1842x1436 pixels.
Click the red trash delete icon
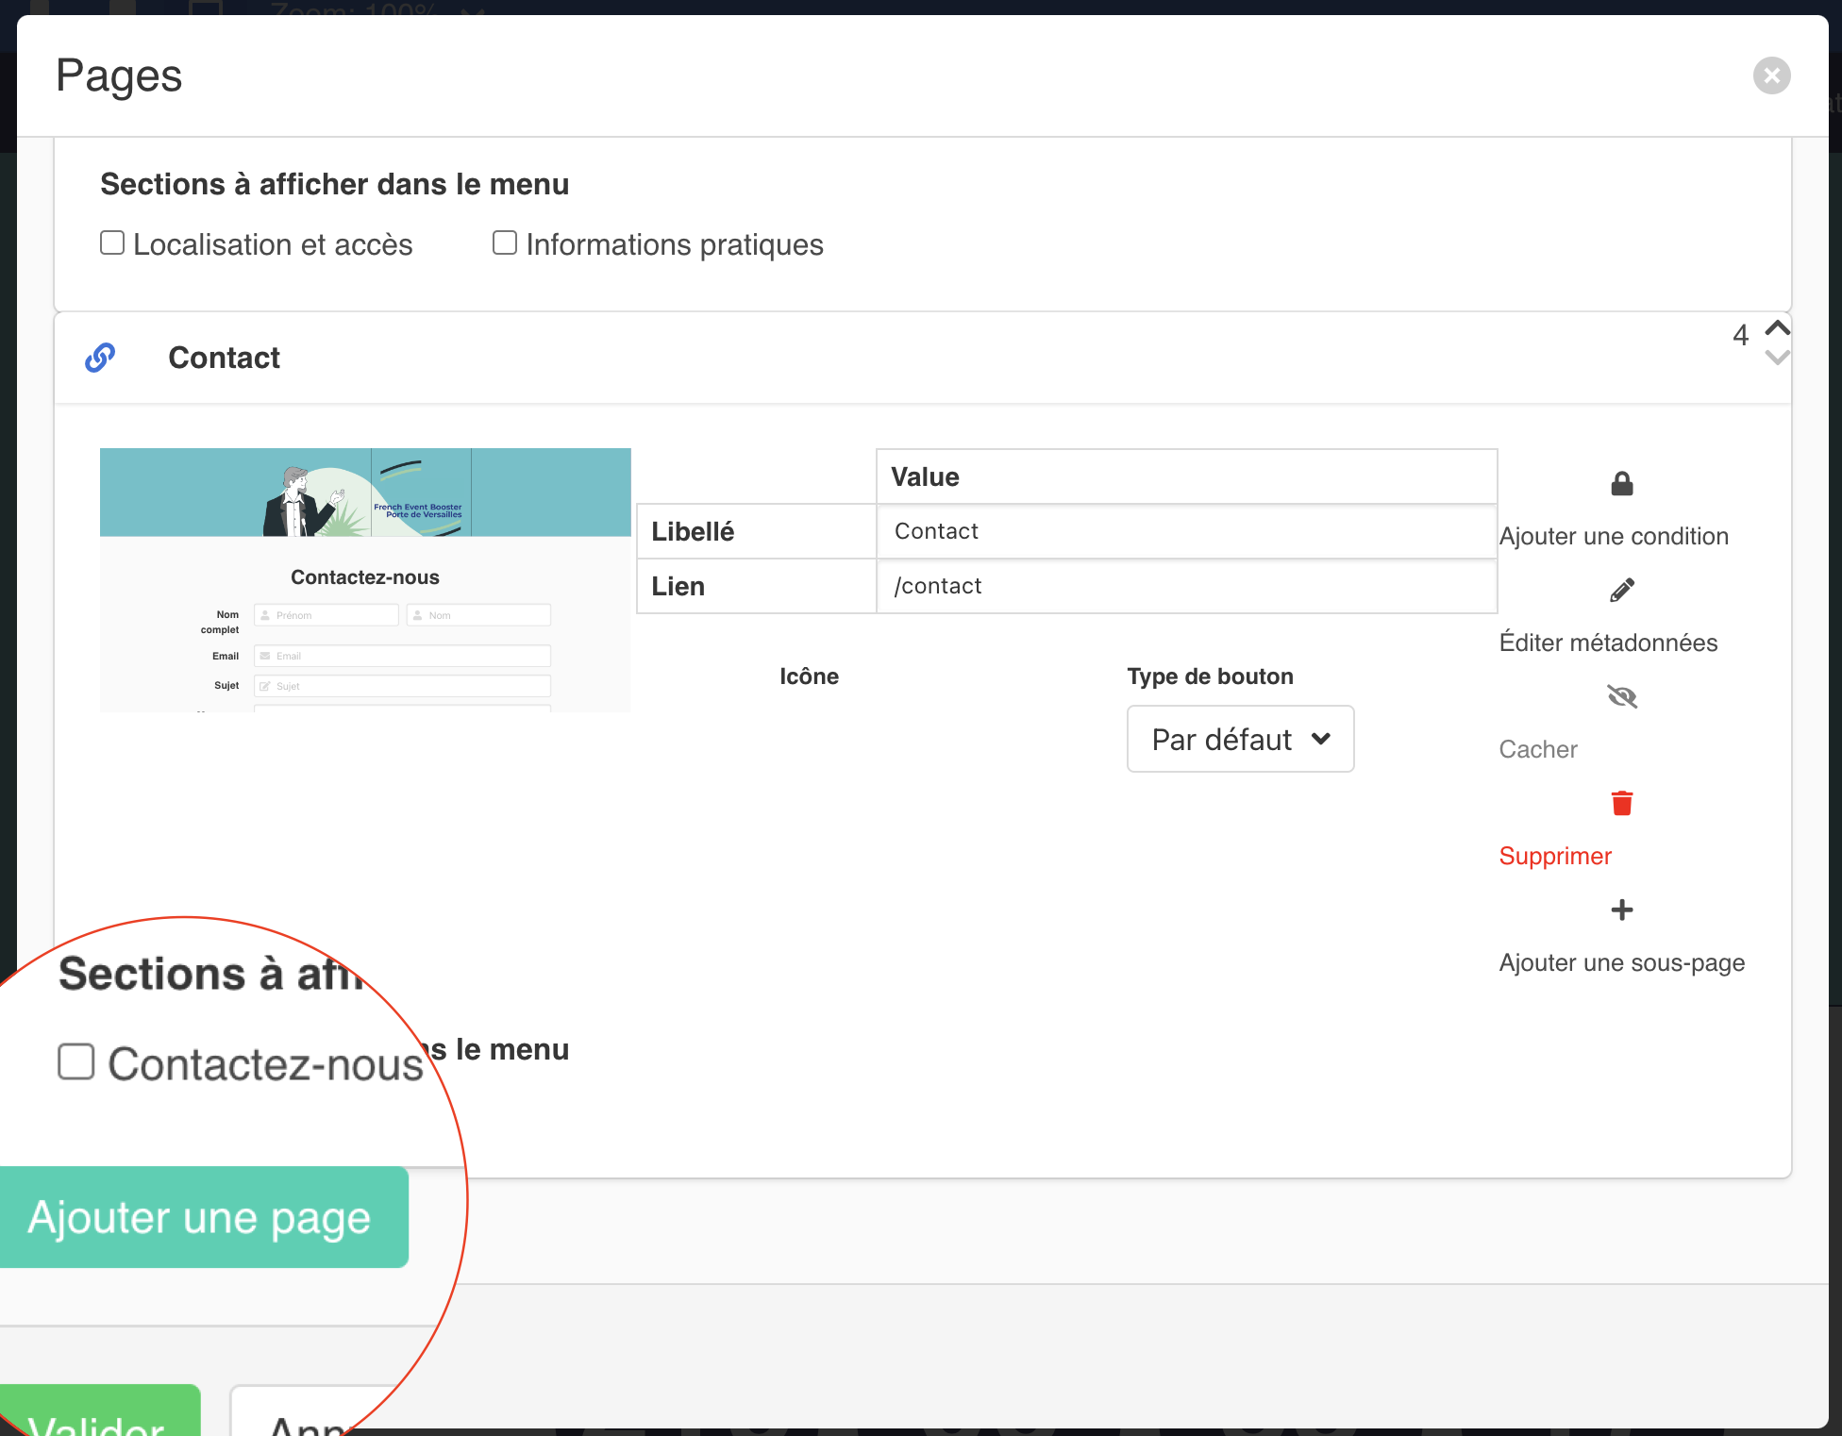pyautogui.click(x=1621, y=803)
